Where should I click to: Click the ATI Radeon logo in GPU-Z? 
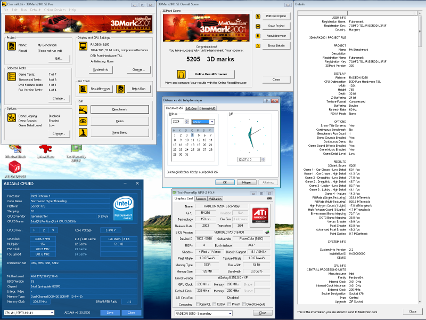tap(260, 215)
